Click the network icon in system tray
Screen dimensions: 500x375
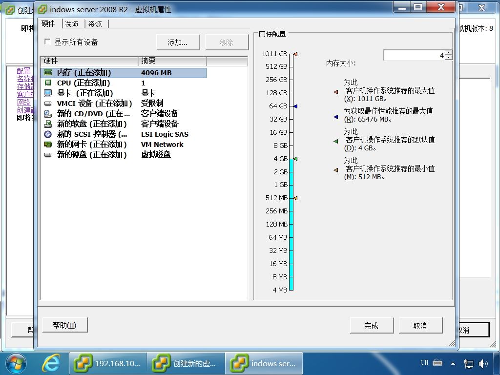point(468,363)
